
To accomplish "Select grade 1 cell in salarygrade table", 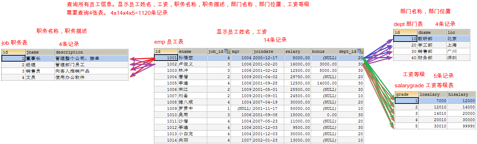I will [x=406, y=101].
